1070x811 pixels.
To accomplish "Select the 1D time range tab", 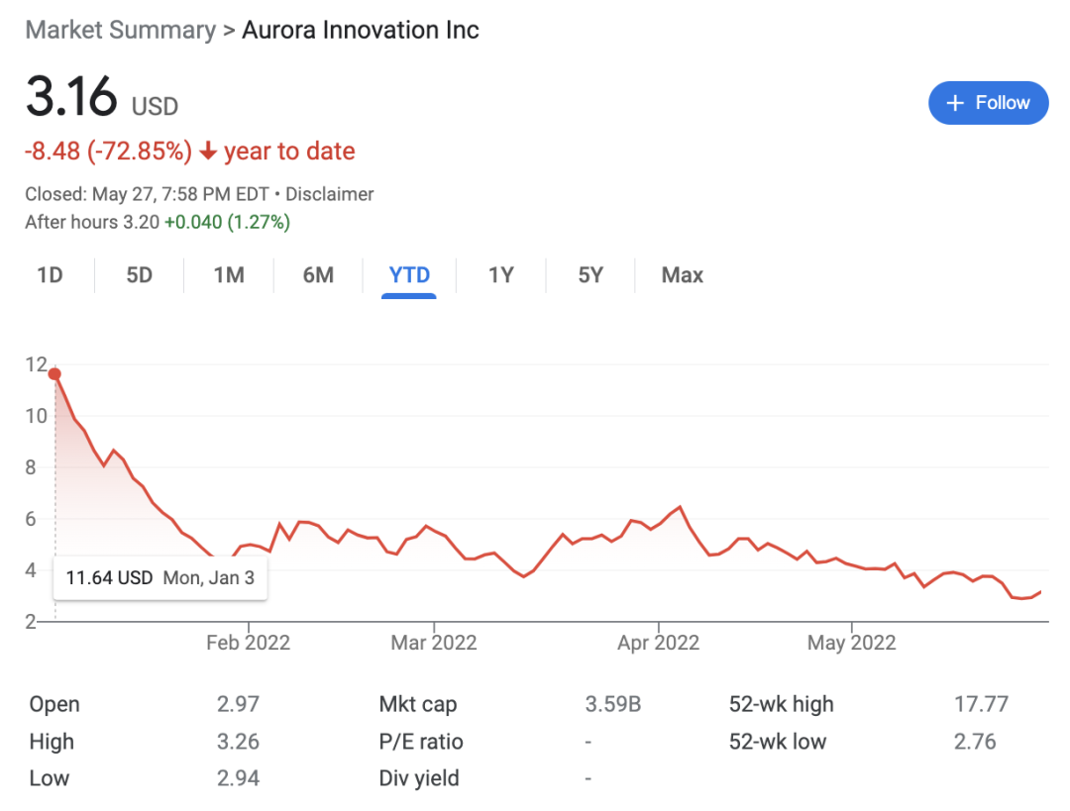I will 50,275.
